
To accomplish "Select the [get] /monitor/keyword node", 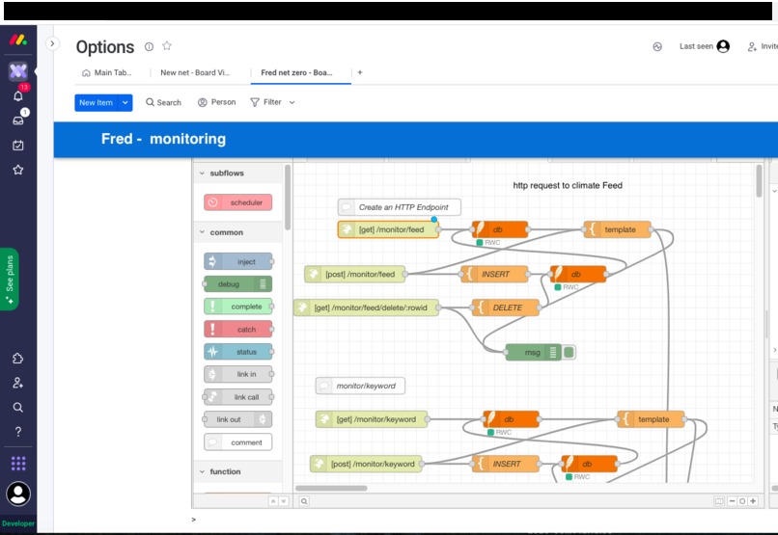I will pos(372,419).
